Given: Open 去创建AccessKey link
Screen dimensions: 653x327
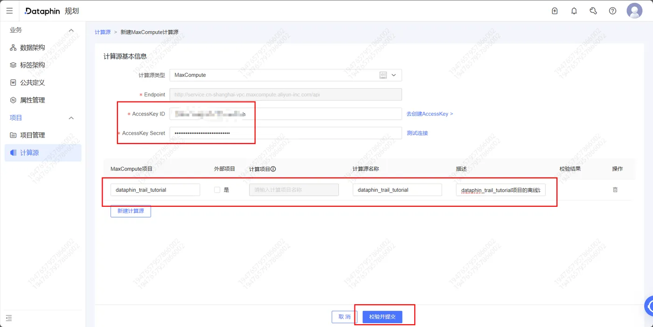Looking at the screenshot, I should 430,114.
